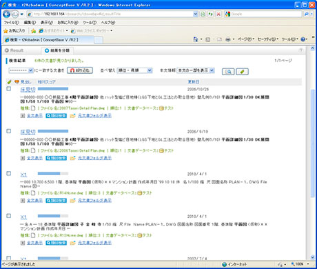Viewport: 317px width, 269px height.
Task: Open the ページ(P) command bar menu
Action: tap(246, 39)
